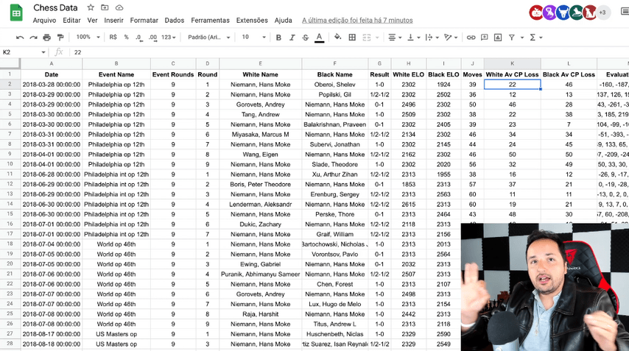Open the Ver menu
This screenshot has height=351, width=629.
pos(92,20)
